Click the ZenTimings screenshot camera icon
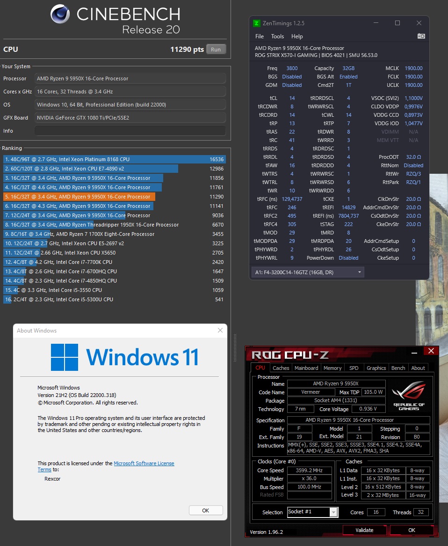The height and width of the screenshot is (546, 448). [421, 36]
